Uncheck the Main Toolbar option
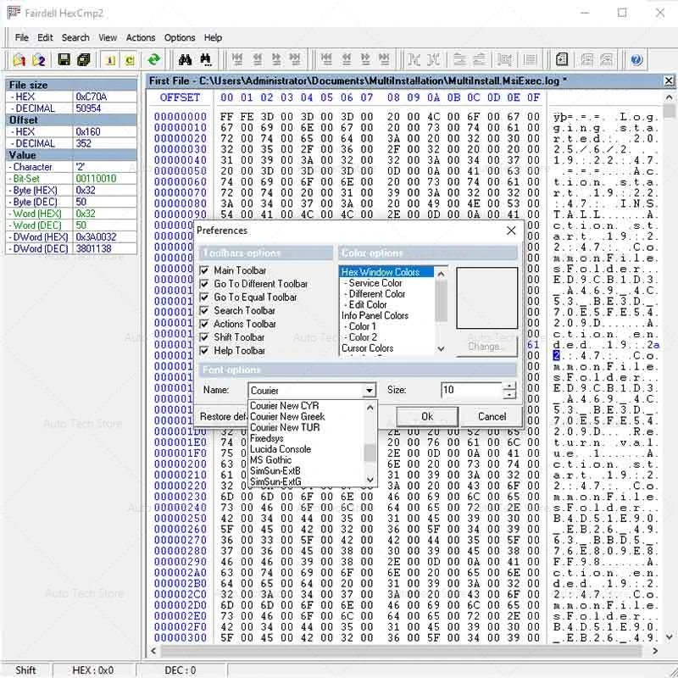The width and height of the screenshot is (678, 678). [x=204, y=270]
